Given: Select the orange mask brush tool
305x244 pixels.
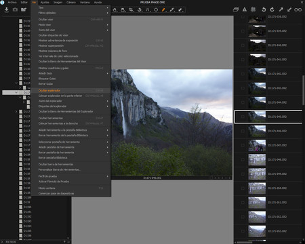Looking at the screenshot, I should coord(164,9).
